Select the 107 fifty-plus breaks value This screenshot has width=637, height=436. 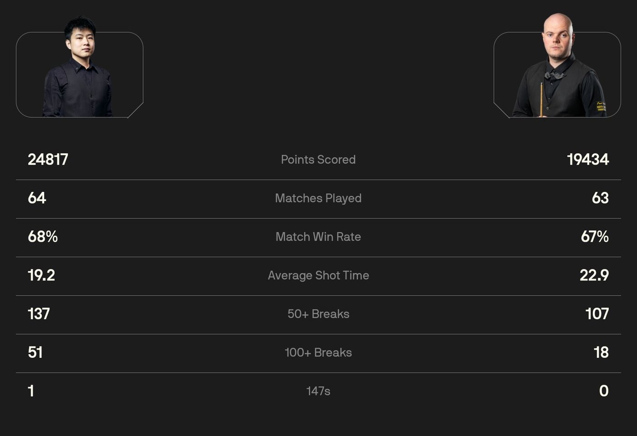point(597,314)
